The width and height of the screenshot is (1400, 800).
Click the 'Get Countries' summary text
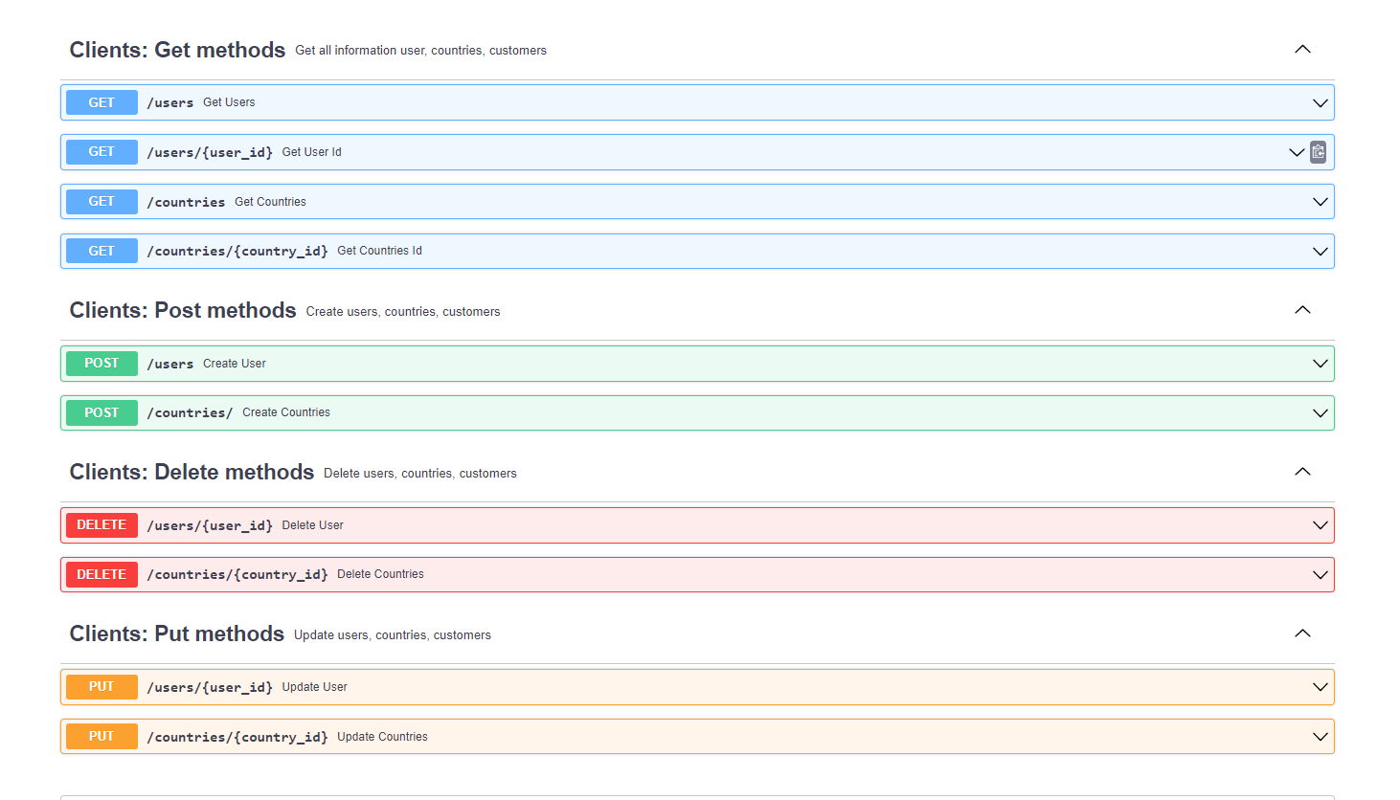point(270,202)
